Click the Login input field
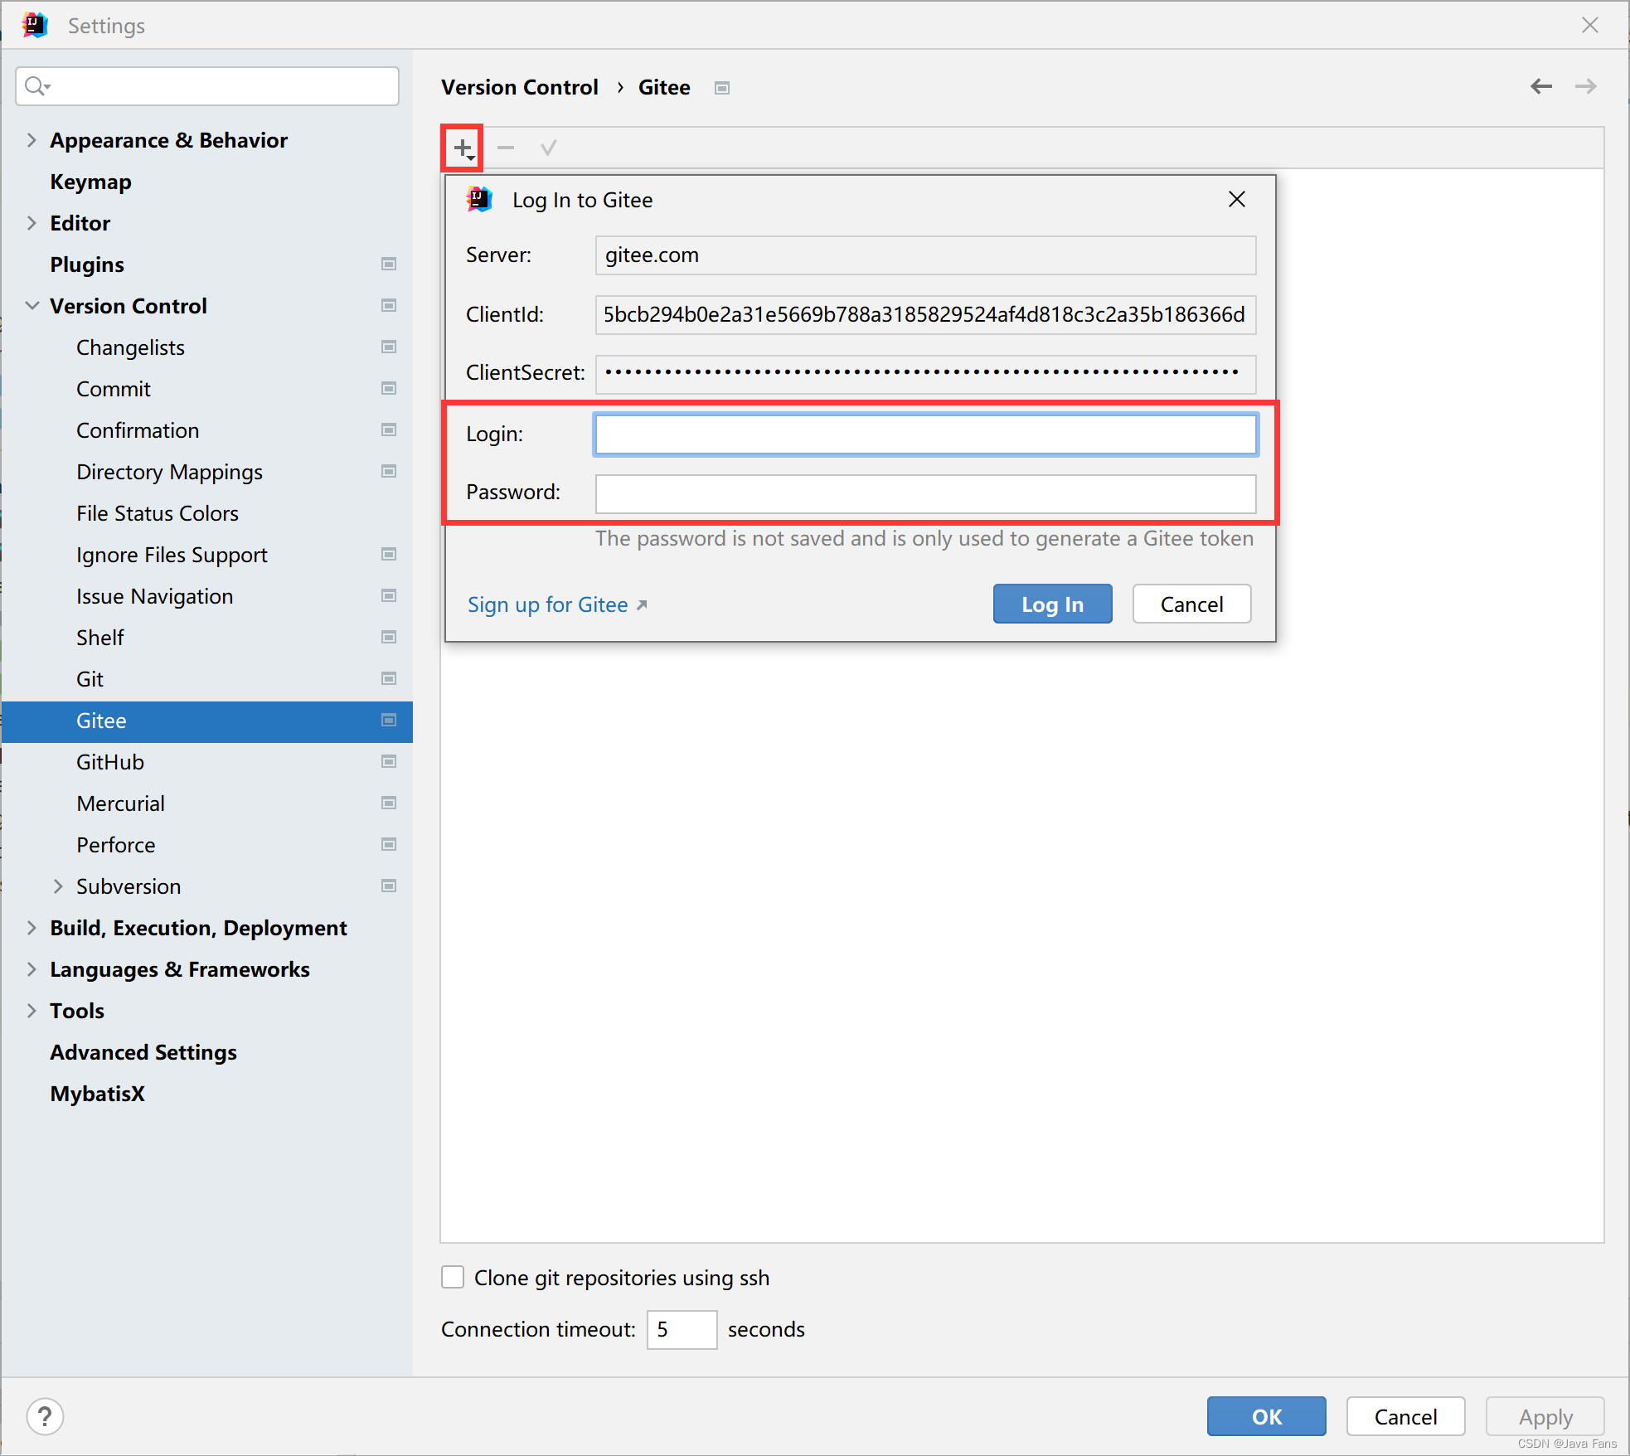Image resolution: width=1630 pixels, height=1456 pixels. coord(928,433)
